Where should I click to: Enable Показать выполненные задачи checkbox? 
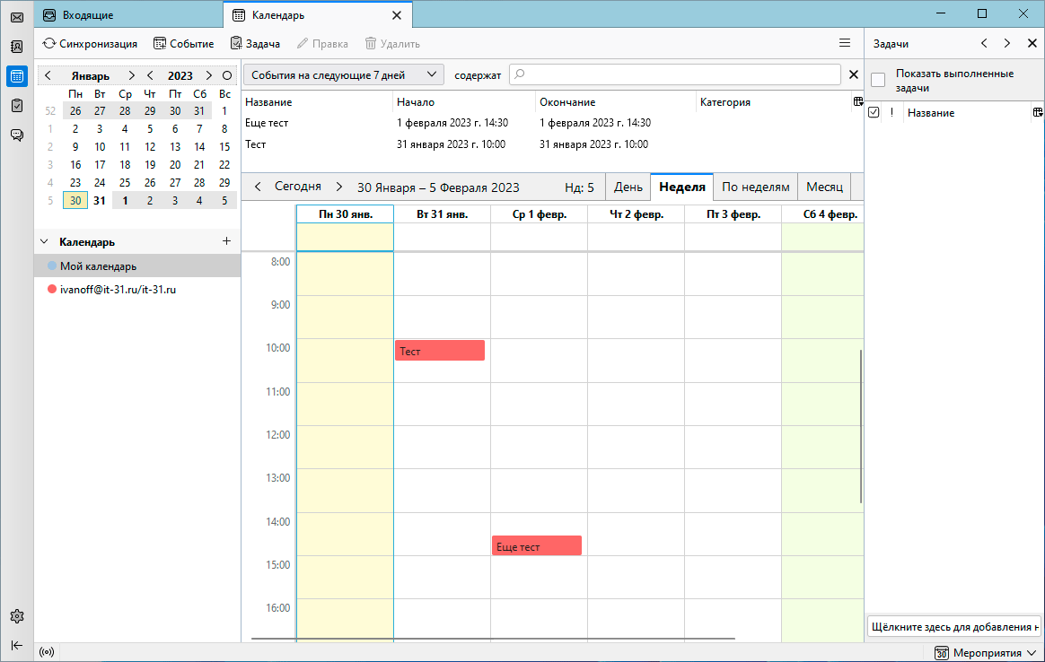878,80
